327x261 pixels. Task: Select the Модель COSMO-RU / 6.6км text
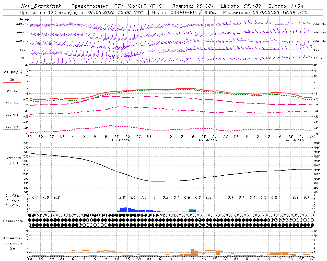pos(184,12)
